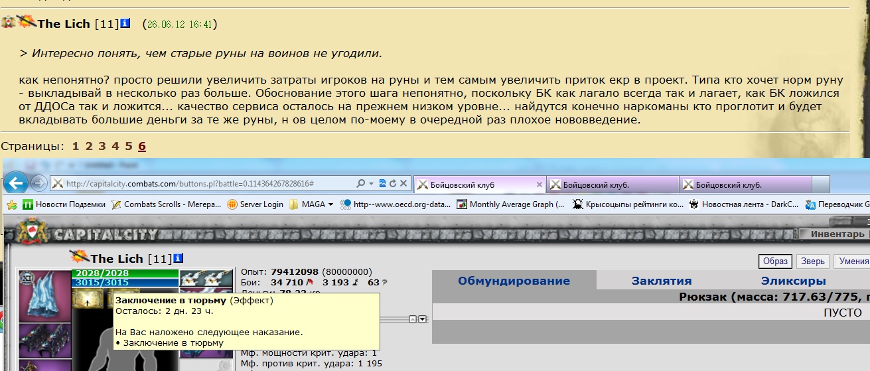Click the white wolves earrings equipment slot

coord(206,277)
